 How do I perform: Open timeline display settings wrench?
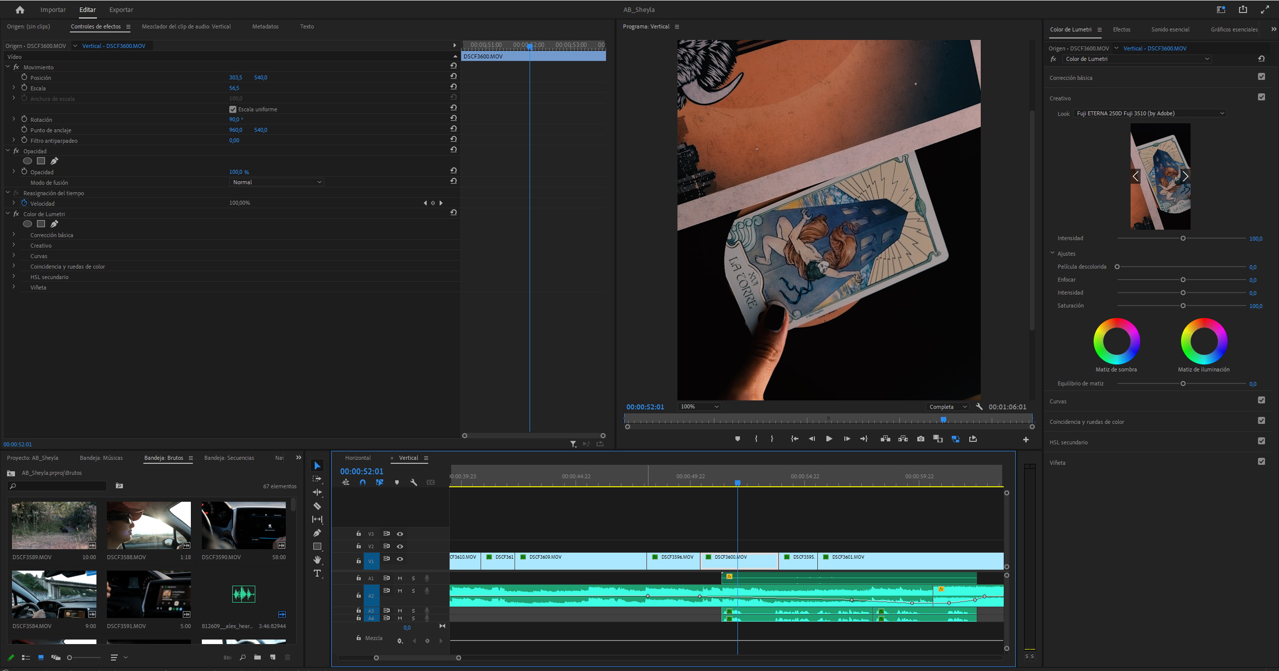[414, 482]
